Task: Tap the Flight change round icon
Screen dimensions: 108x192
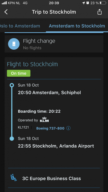Action: click(x=14, y=44)
